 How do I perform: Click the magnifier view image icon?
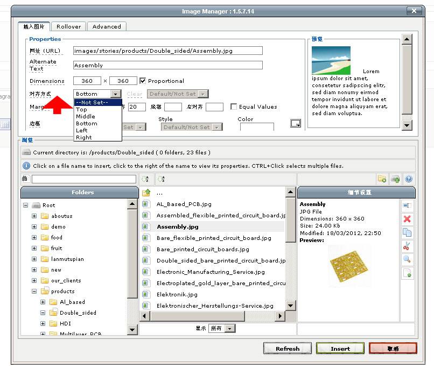pyautogui.click(x=407, y=260)
